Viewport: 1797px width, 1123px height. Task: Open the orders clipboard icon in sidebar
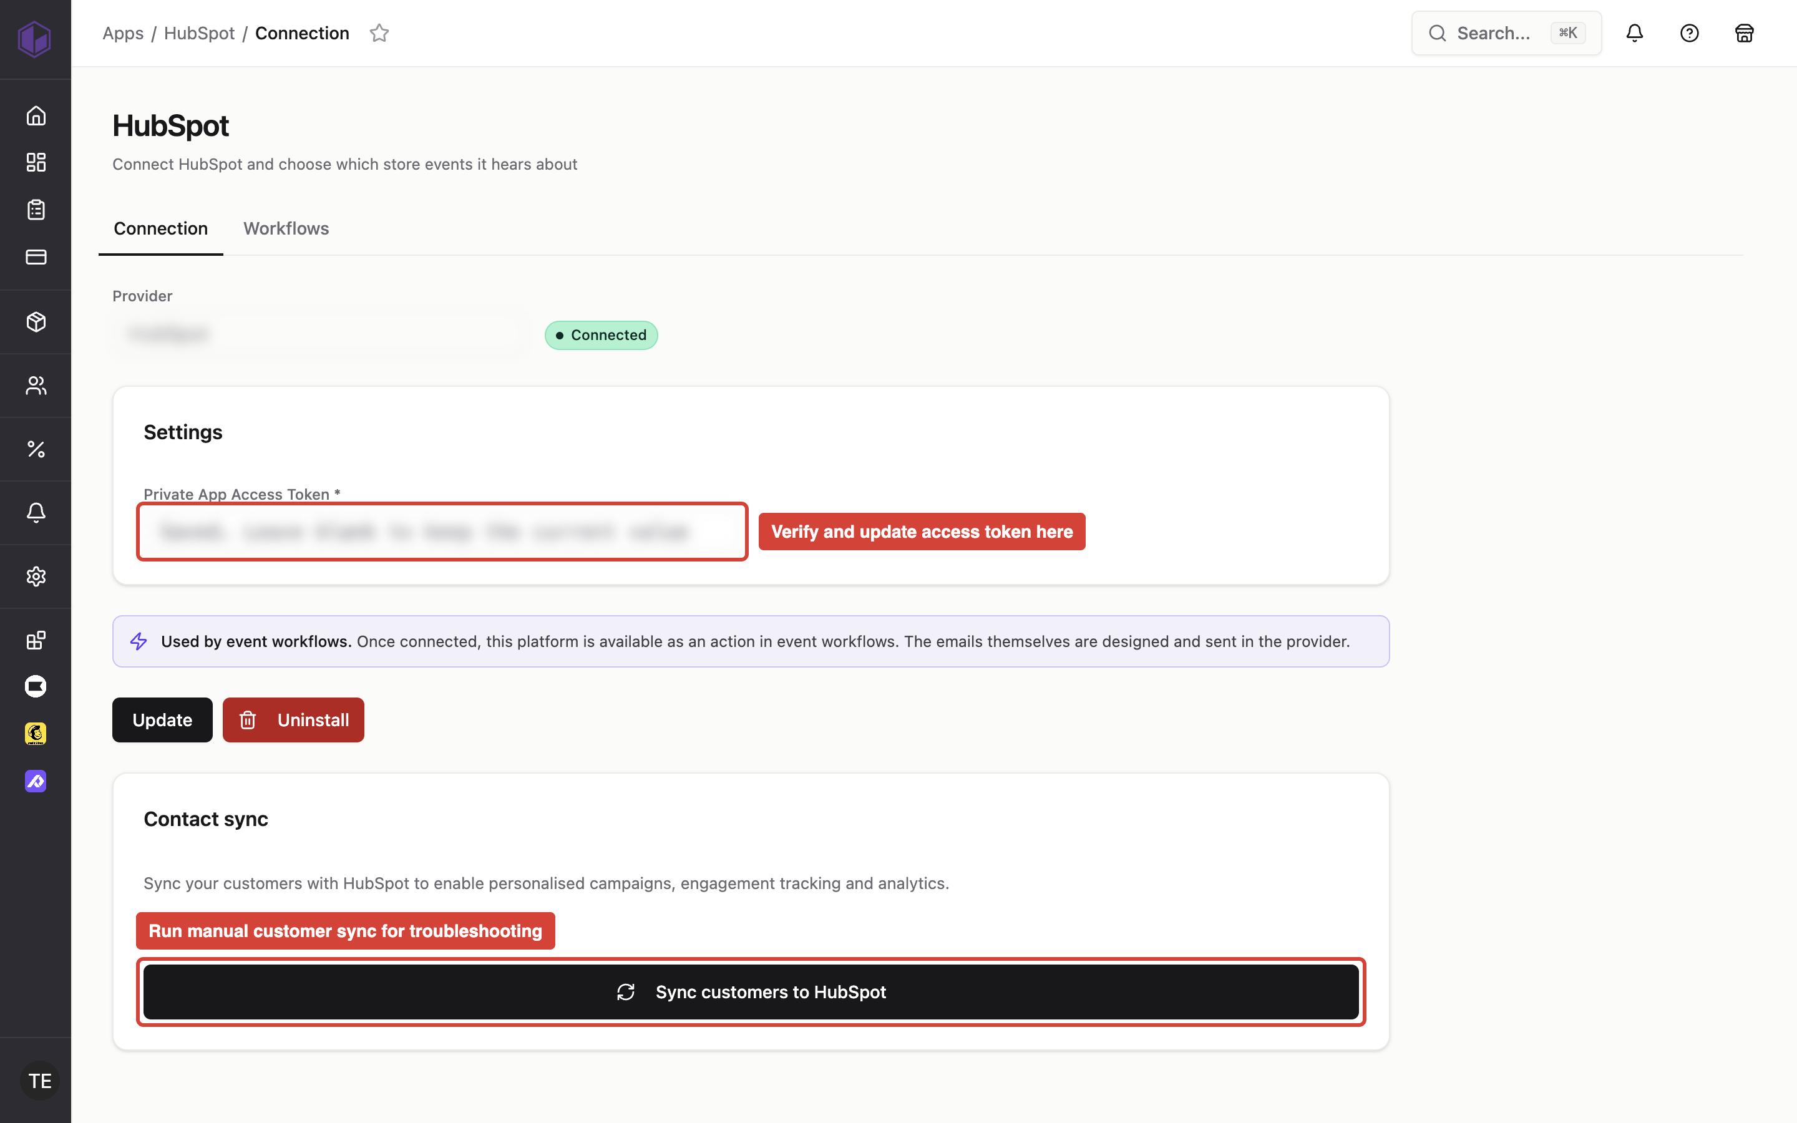[x=36, y=210]
